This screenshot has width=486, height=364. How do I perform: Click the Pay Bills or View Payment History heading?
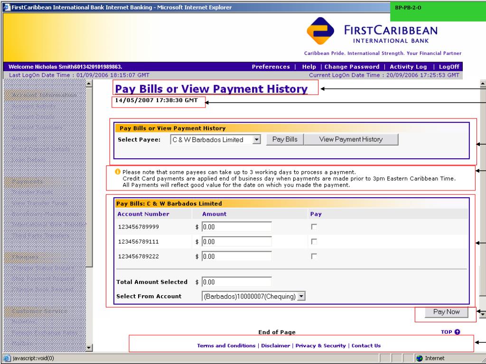[x=211, y=89]
